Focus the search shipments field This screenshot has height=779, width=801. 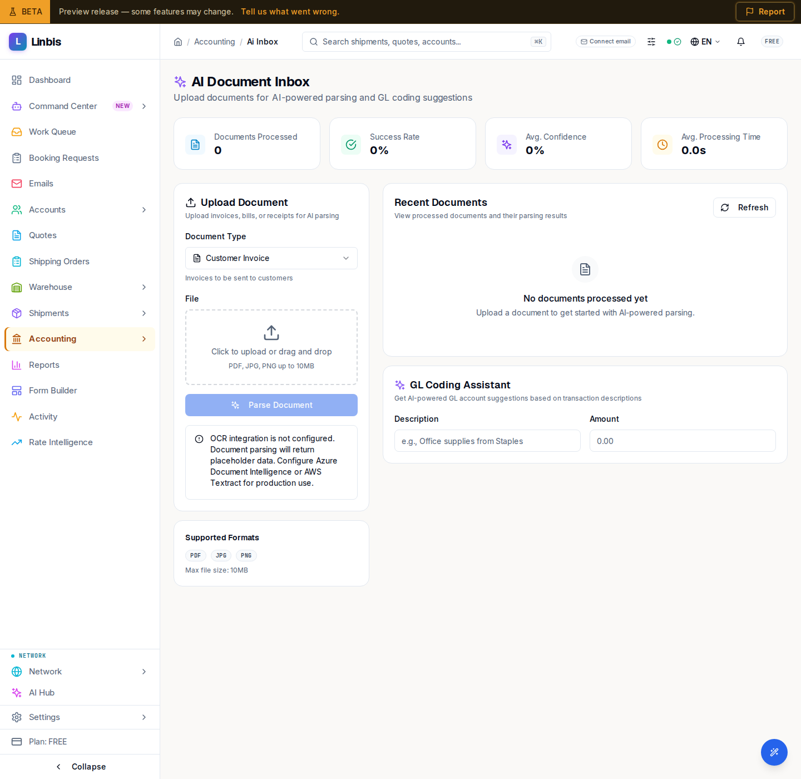pyautogui.click(x=427, y=42)
